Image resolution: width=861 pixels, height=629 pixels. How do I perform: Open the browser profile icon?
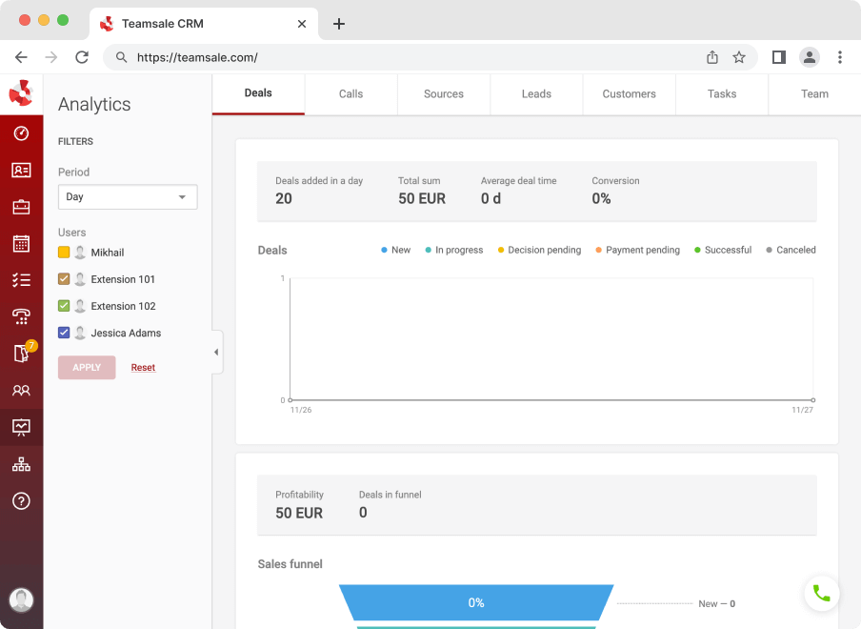click(x=810, y=57)
